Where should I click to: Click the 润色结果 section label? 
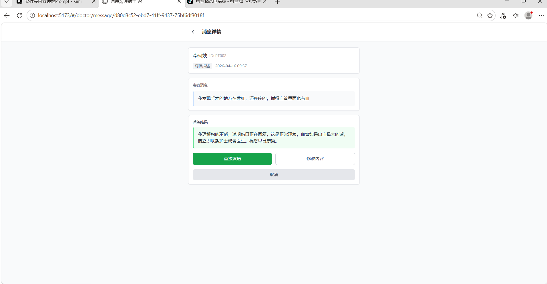(x=200, y=122)
